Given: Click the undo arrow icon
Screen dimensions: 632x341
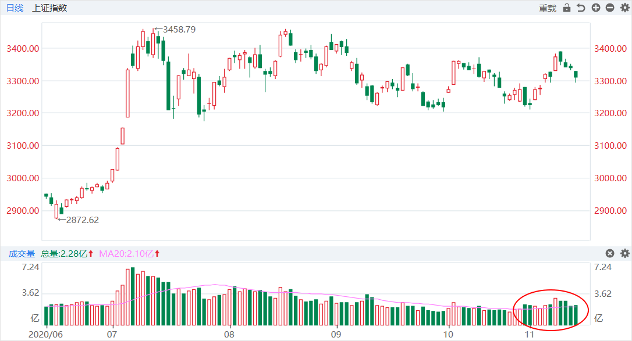Looking at the screenshot, I should pyautogui.click(x=581, y=8).
